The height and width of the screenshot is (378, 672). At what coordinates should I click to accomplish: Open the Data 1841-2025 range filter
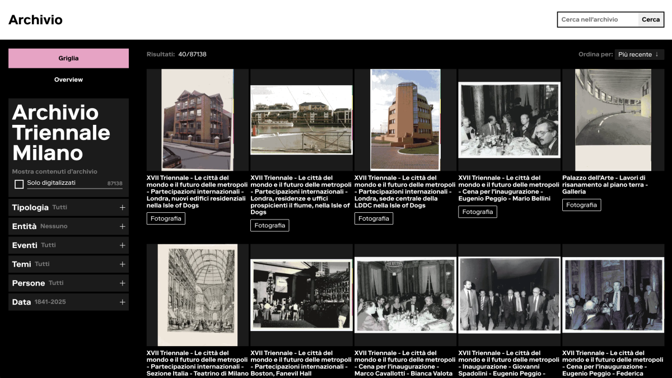coord(122,302)
